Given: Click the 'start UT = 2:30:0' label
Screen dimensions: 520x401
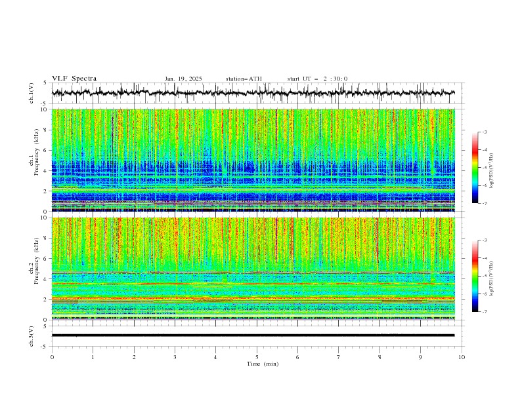Looking at the screenshot, I should (317, 79).
